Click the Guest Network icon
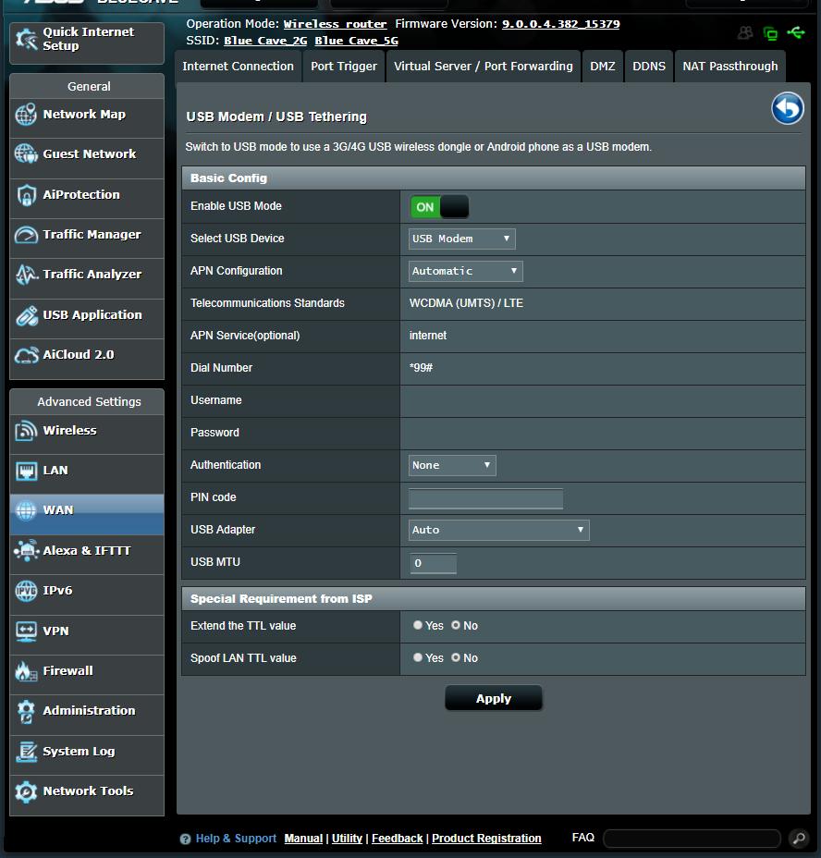 click(x=26, y=153)
